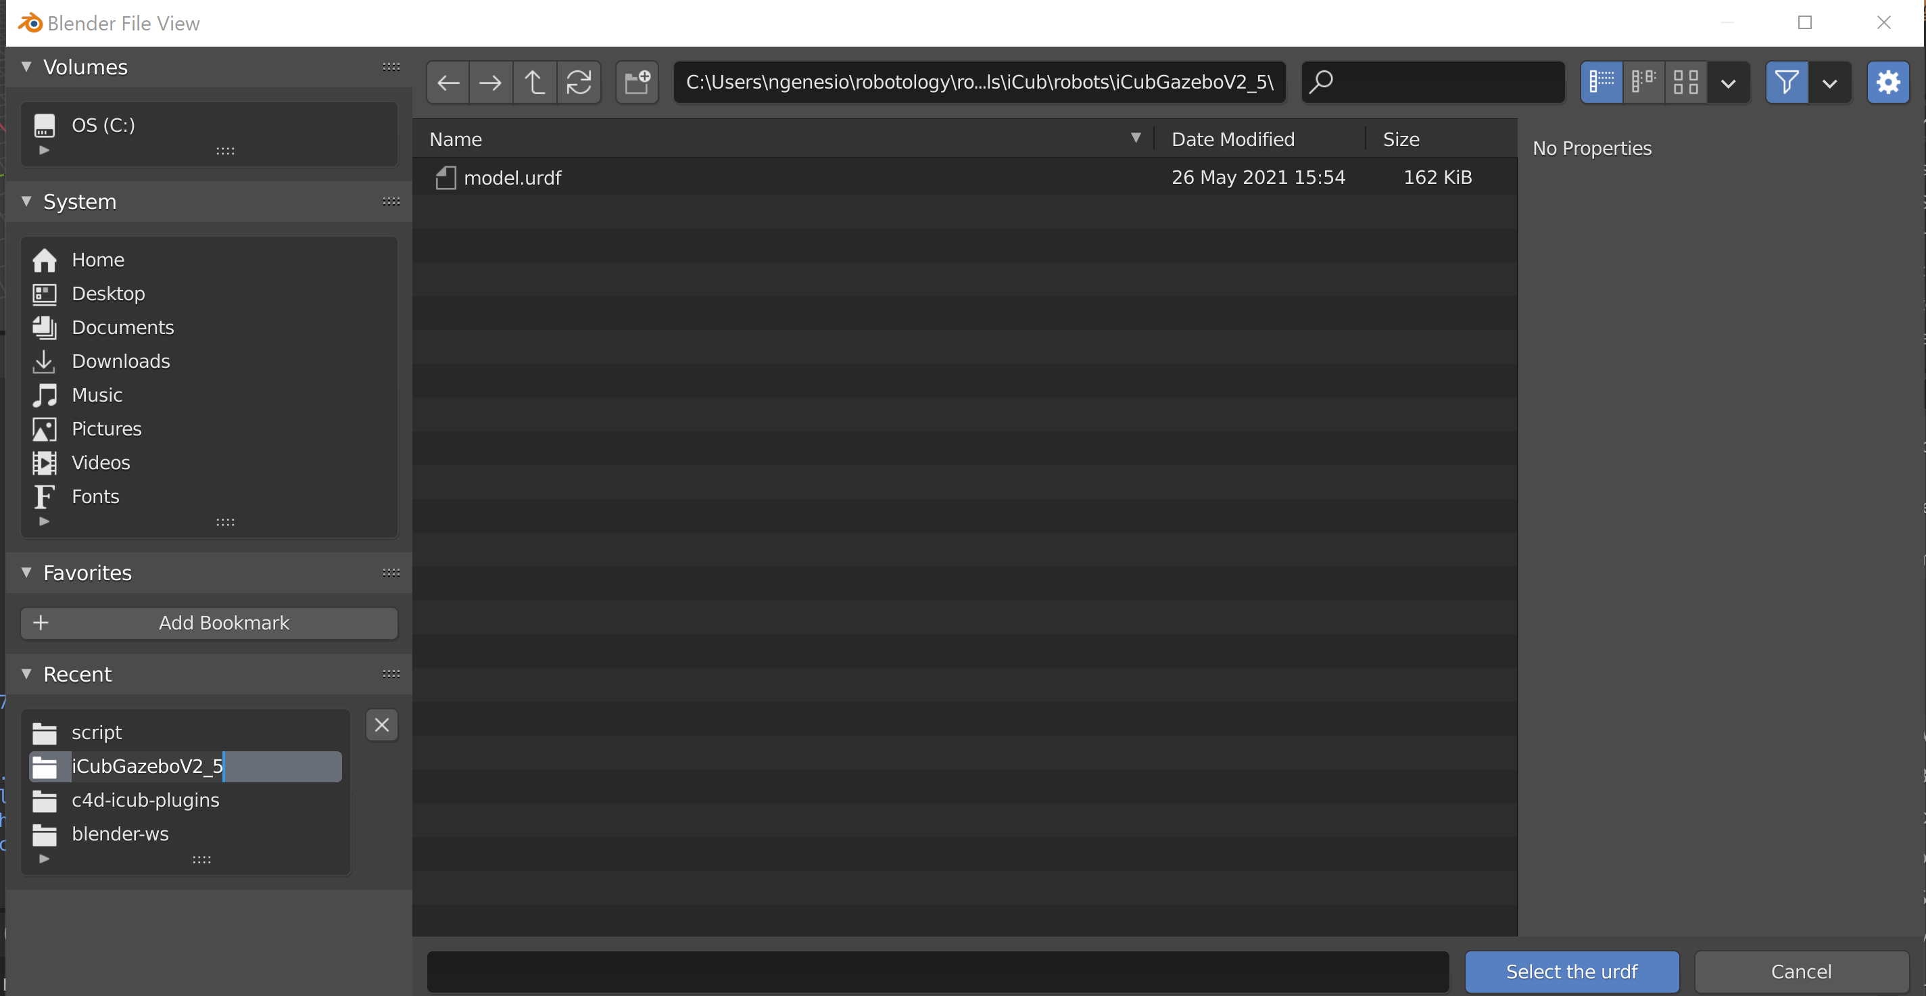Select the model.urdf file
The width and height of the screenshot is (1926, 996).
click(512, 178)
